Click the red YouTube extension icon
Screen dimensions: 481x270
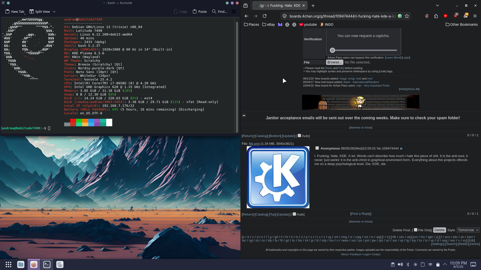pos(445,16)
